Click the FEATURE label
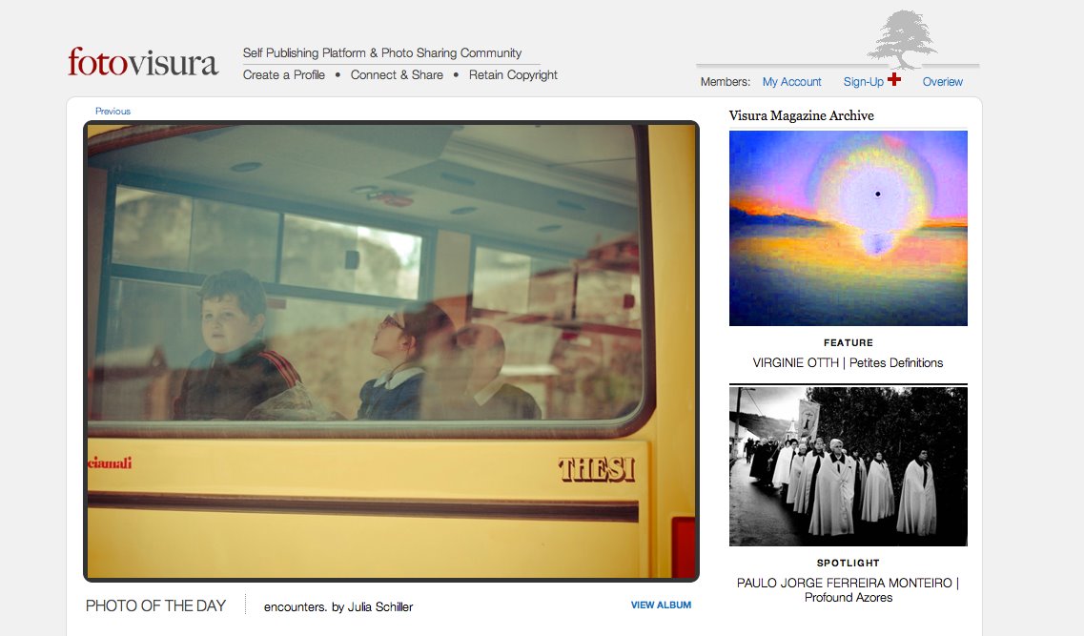The image size is (1084, 636). pos(849,343)
